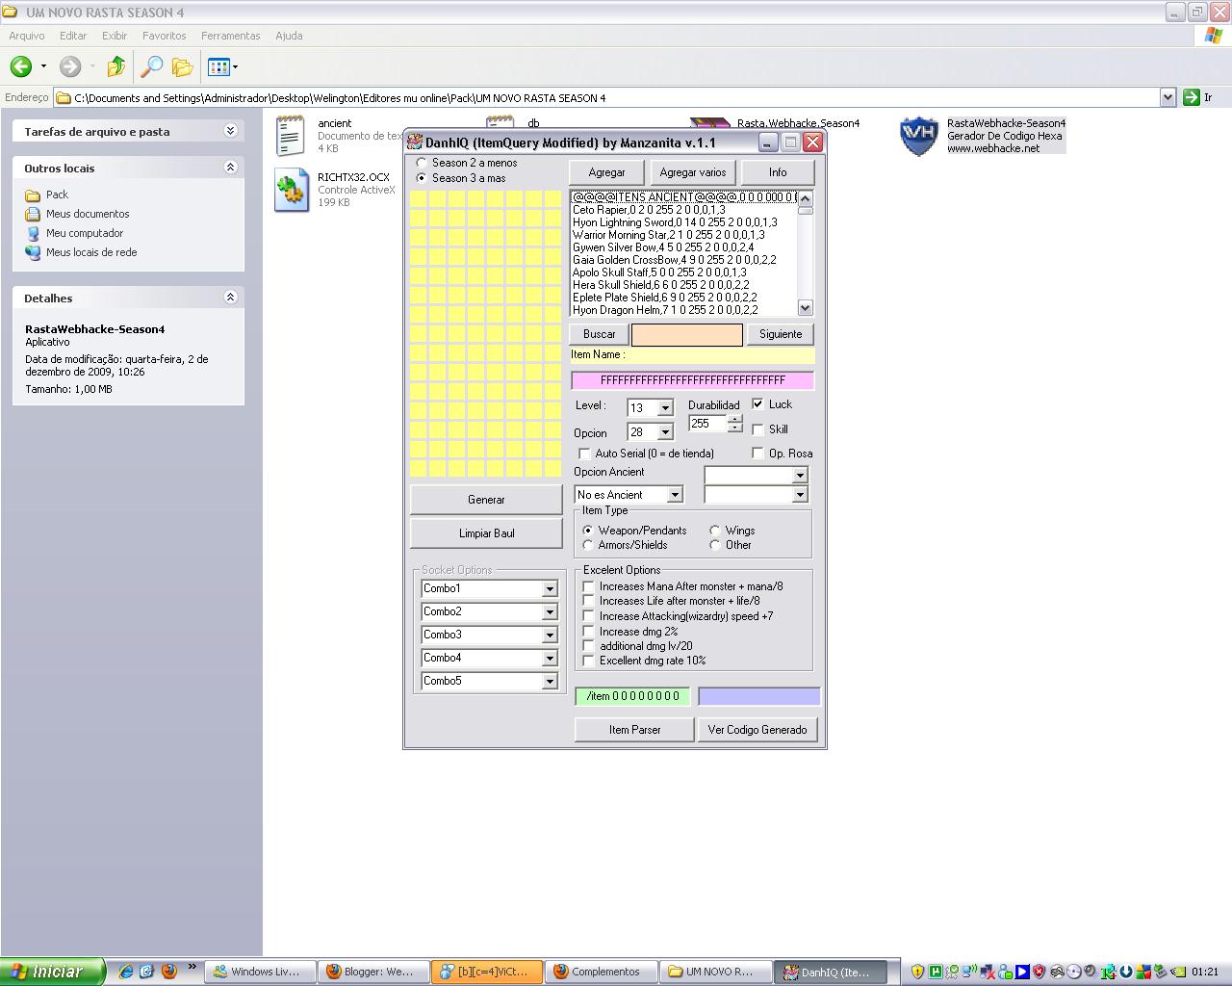Check Increase dmg 2% option
The image size is (1232, 986).
click(589, 632)
